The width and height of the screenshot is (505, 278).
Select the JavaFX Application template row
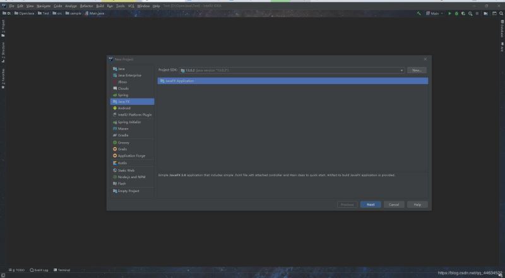coord(292,81)
